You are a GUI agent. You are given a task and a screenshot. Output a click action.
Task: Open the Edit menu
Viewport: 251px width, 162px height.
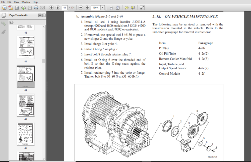[x=10, y=2]
